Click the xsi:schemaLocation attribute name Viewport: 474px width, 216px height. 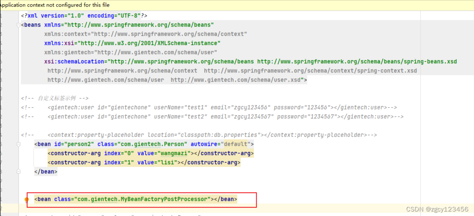click(x=74, y=61)
